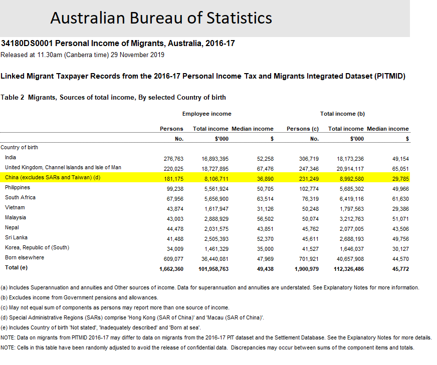Viewport: 437px width, 365px height.
Task: Click the Philippines row label
Action: pos(18,188)
